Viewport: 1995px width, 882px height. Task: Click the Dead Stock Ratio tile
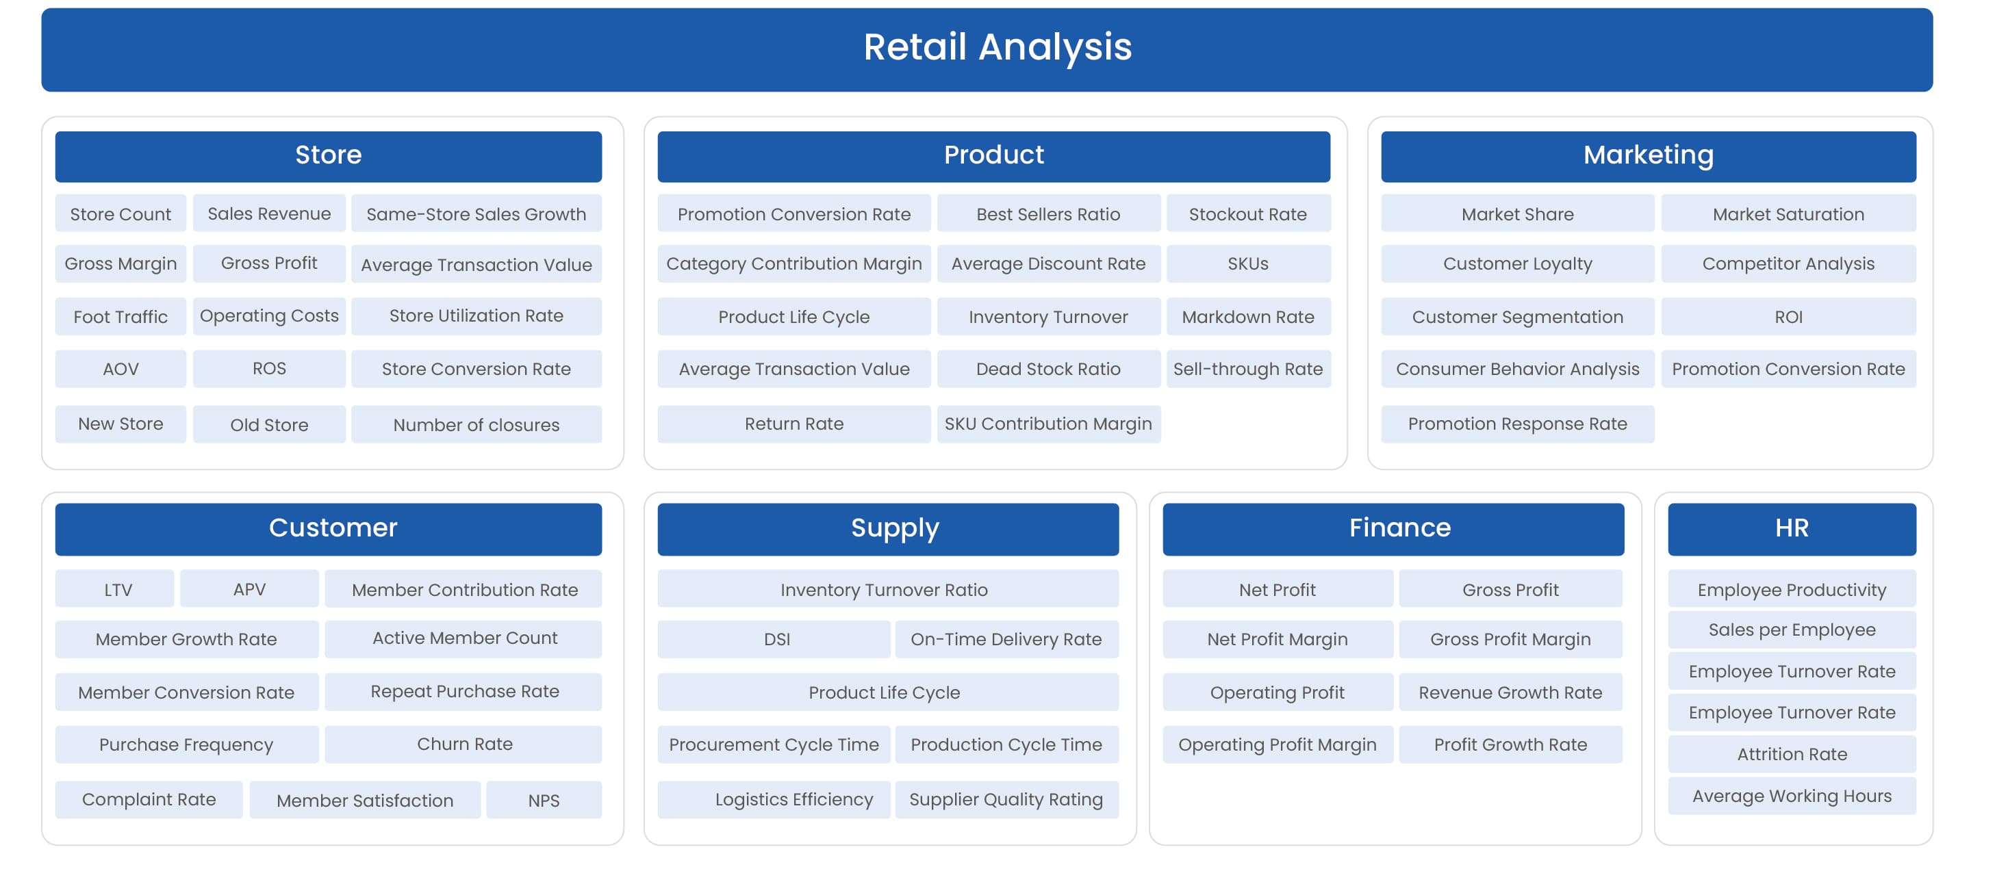1048,369
